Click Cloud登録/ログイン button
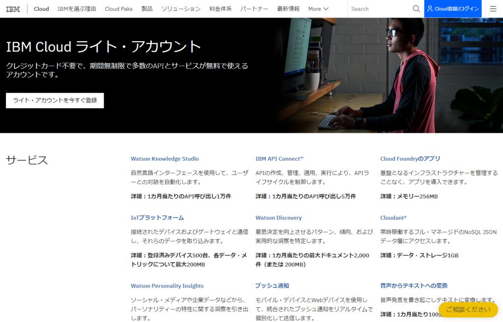The width and height of the screenshot is (503, 322). pyautogui.click(x=452, y=9)
